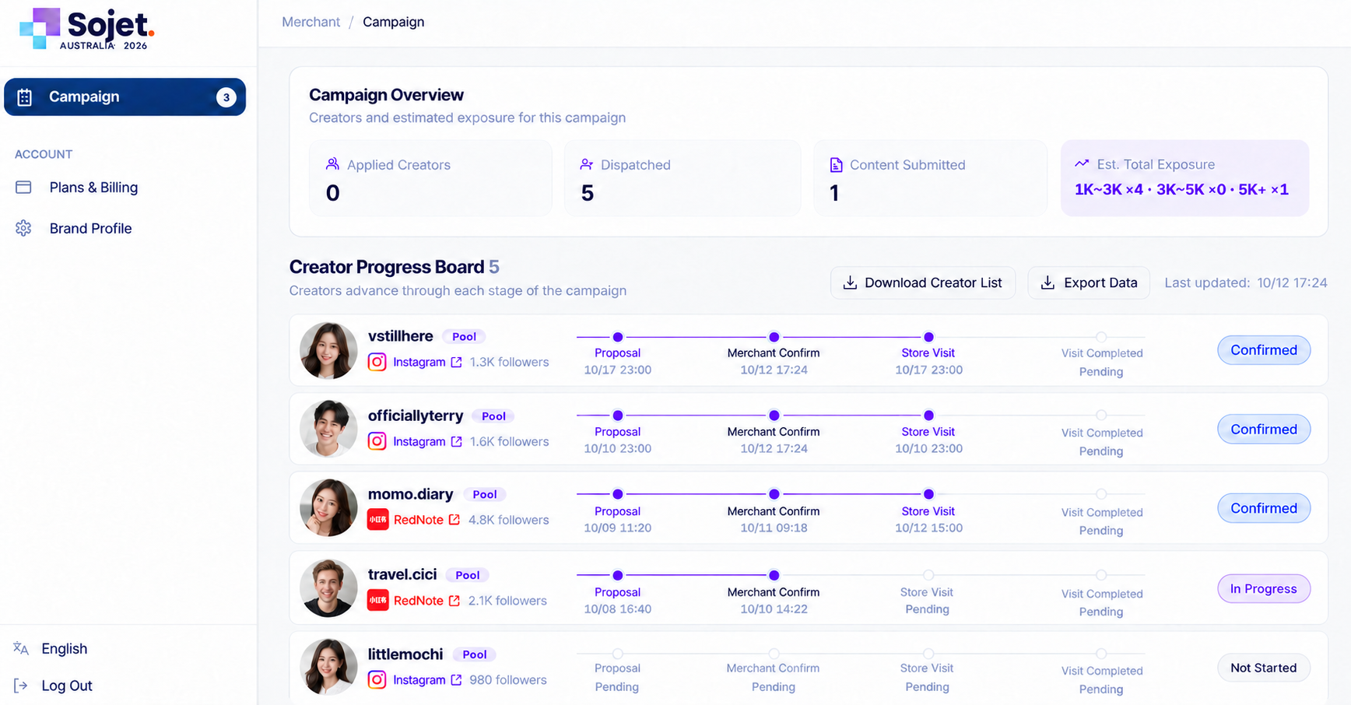Screen dimensions: 1351x705
Task: Open littlemochi's avatar photo
Action: (x=328, y=667)
